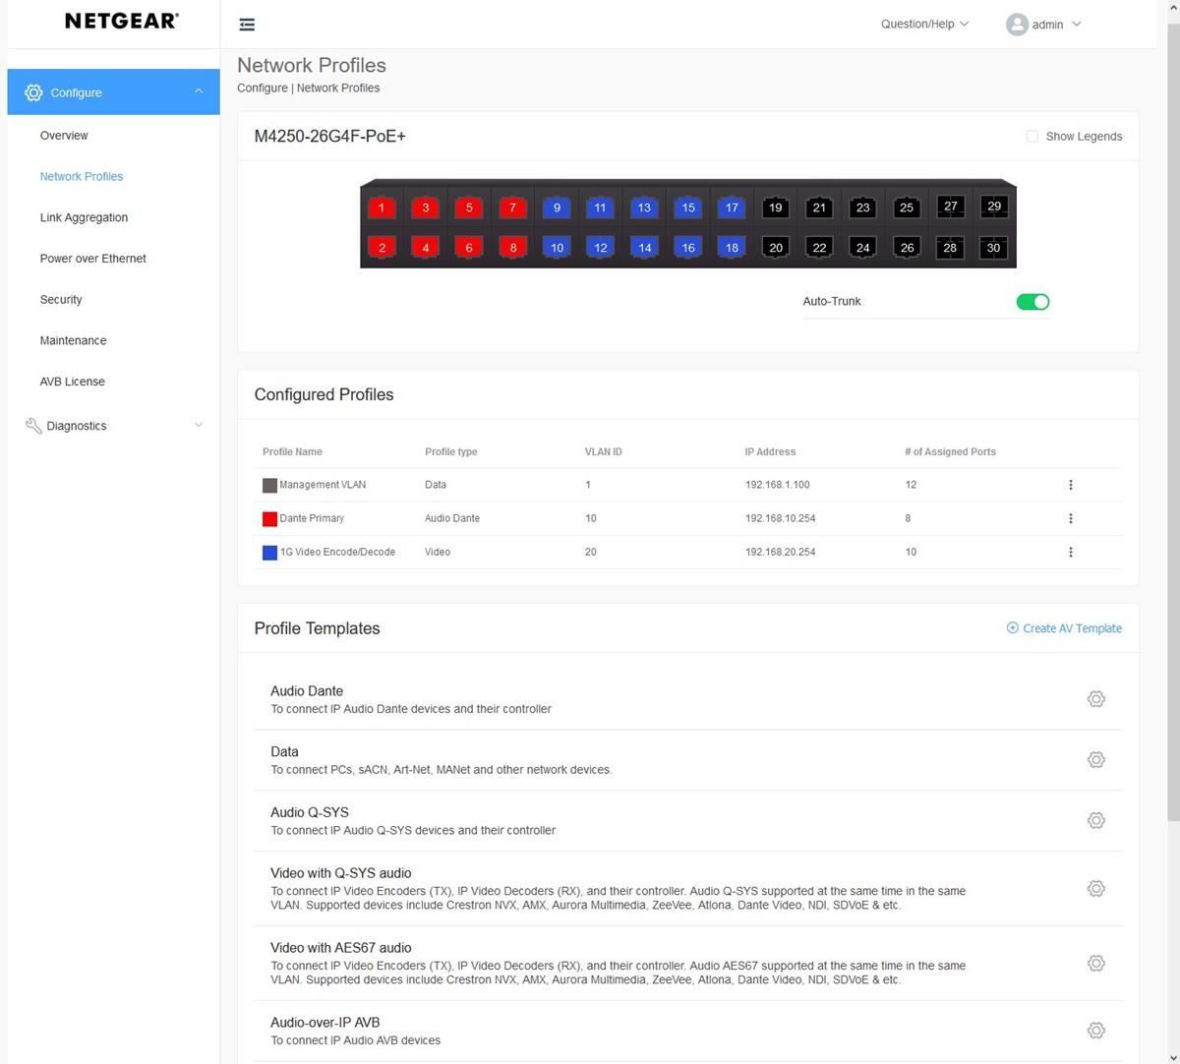Click the Video with AES67 audio title
This screenshot has height=1064, width=1180.
click(x=341, y=948)
